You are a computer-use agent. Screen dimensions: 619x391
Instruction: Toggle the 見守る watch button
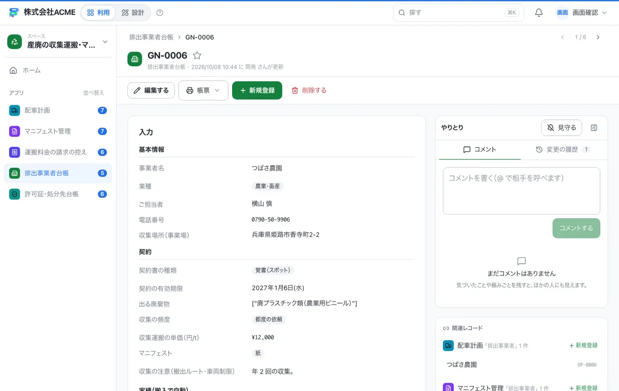click(561, 128)
